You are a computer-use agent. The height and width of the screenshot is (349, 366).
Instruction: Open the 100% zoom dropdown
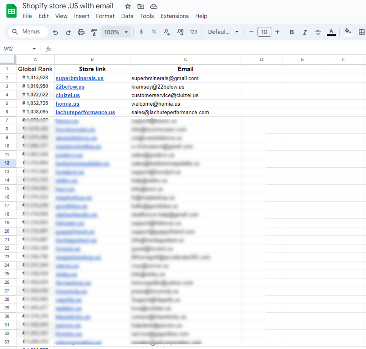click(116, 32)
